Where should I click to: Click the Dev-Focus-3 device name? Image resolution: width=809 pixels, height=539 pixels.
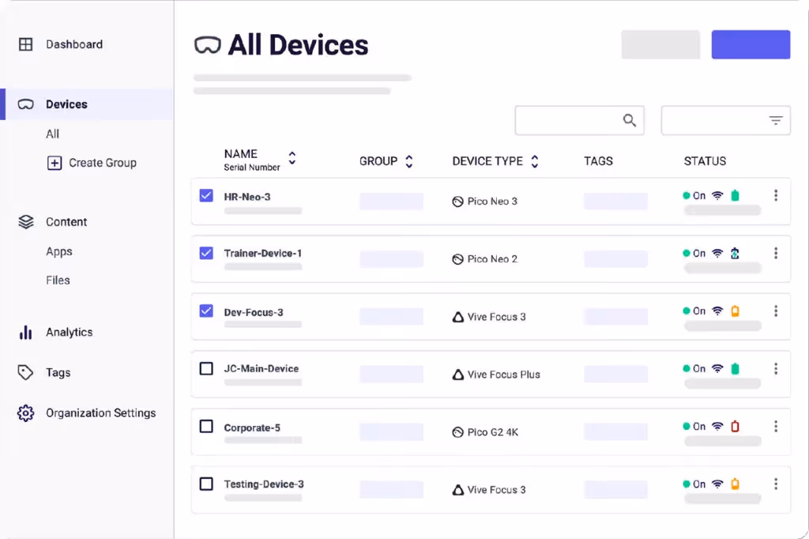(254, 312)
